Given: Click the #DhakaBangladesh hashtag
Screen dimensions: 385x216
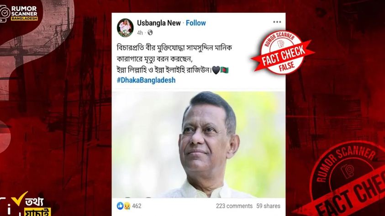Looking at the screenshot, I should pyautogui.click(x=146, y=80).
